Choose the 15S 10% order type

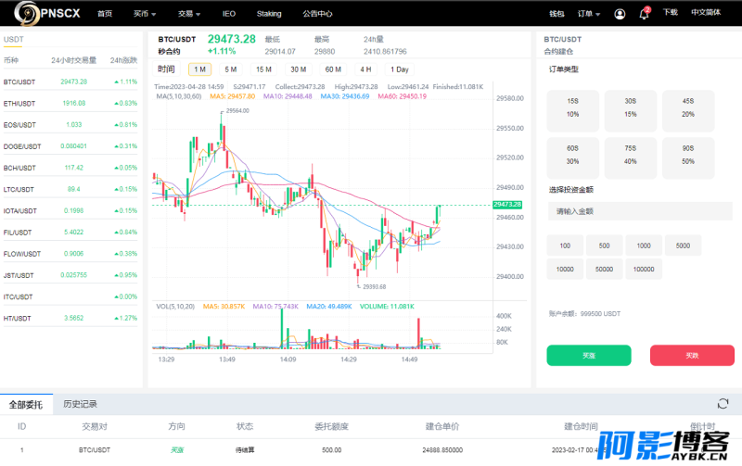click(572, 110)
